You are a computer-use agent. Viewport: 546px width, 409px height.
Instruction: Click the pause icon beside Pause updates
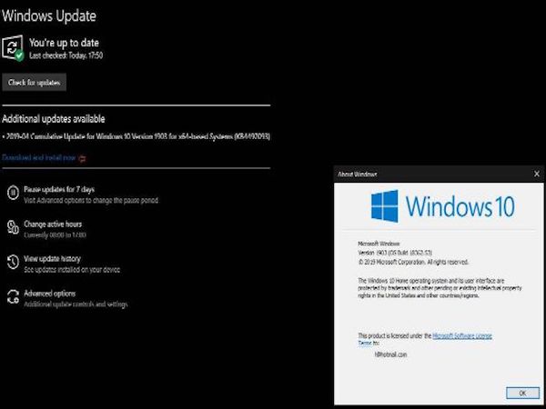pos(13,193)
